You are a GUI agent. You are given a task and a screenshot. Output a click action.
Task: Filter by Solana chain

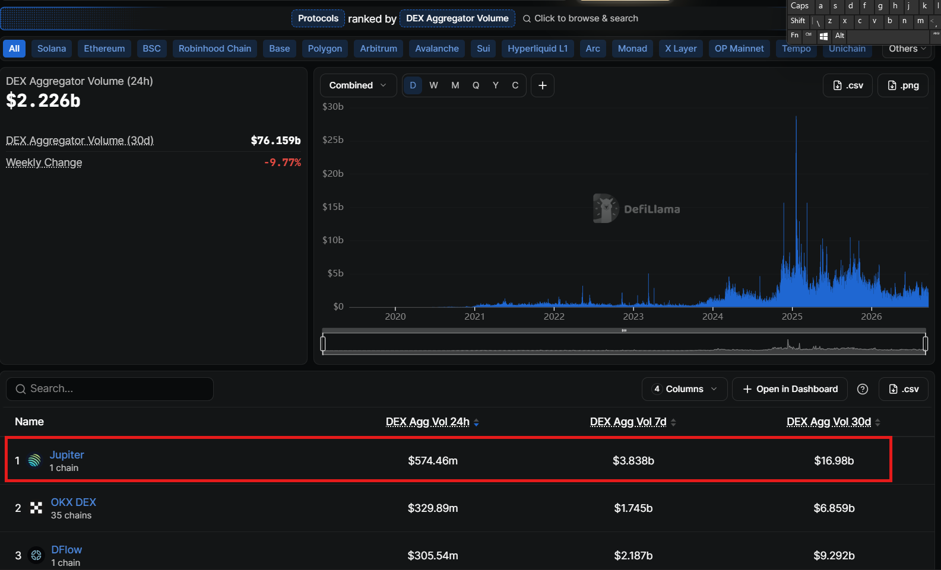[x=52, y=49]
